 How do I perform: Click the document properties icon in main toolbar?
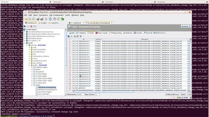(50, 19)
